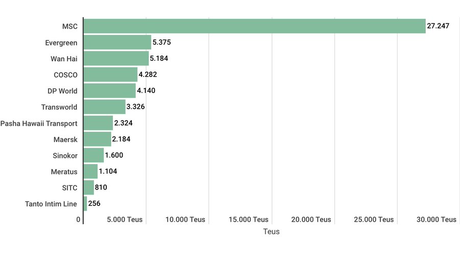Select the 256 value label
Viewport: 460px width, 258px height.
[x=94, y=204]
